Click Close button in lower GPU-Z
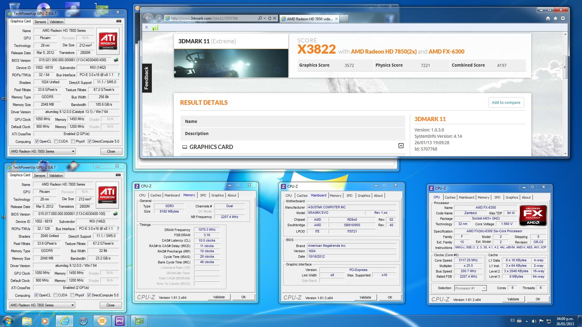Viewport: 582px width, 327px height. pyautogui.click(x=110, y=305)
